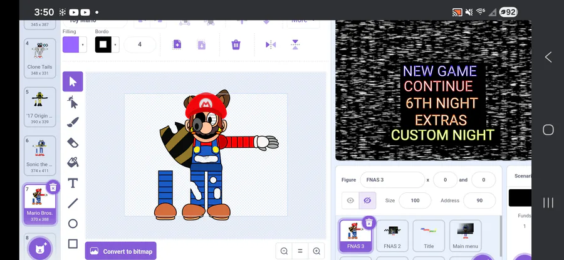
Task: Select the Sonic the... costume
Action: click(x=39, y=155)
